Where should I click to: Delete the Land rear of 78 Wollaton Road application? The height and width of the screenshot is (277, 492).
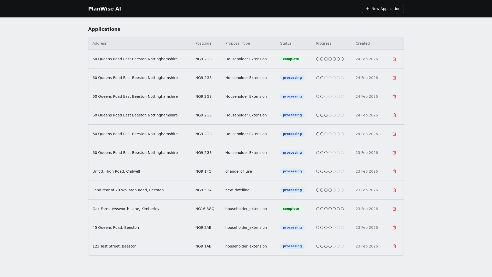(x=394, y=190)
